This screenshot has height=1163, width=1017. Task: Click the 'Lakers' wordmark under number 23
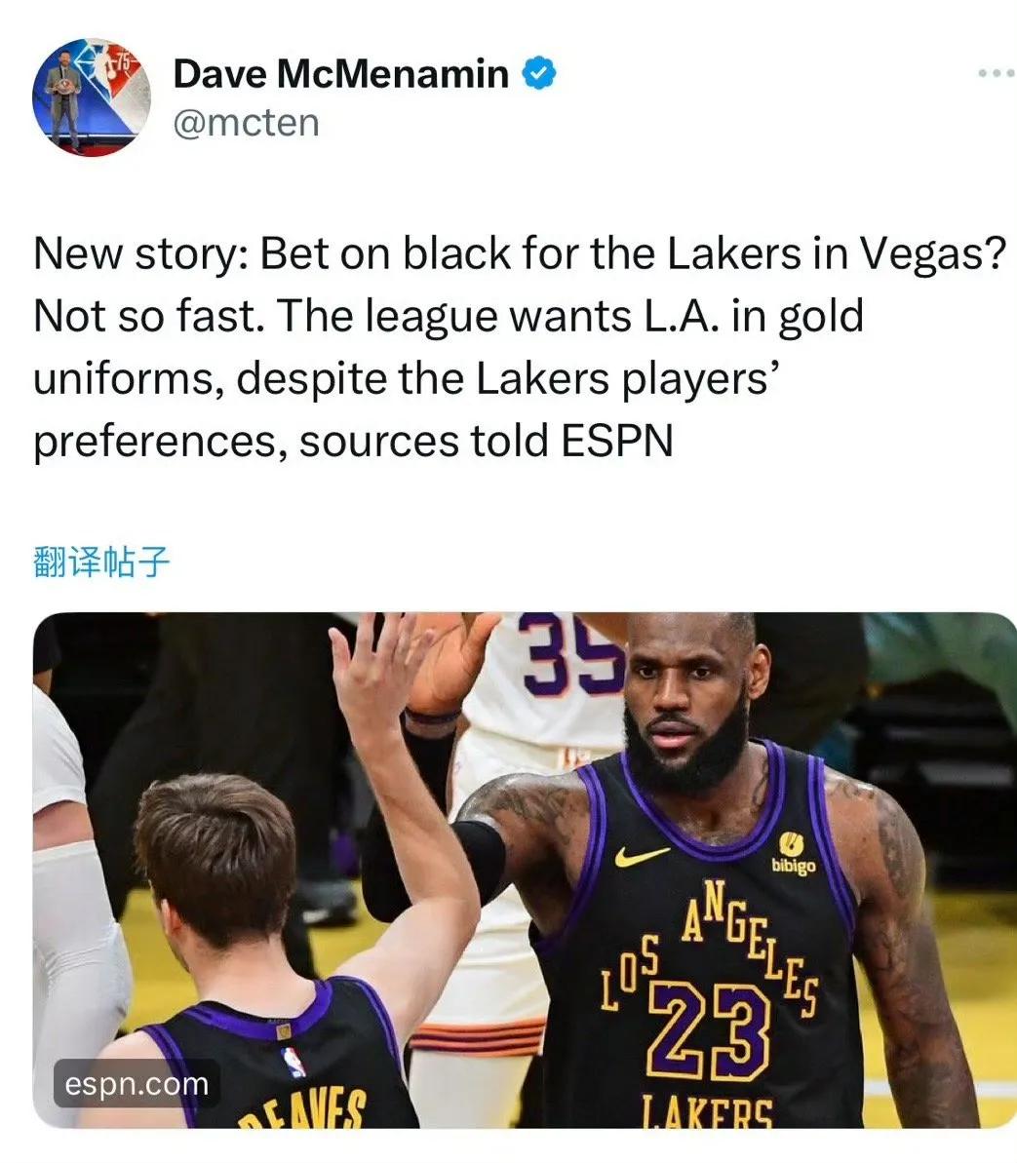point(707,1111)
